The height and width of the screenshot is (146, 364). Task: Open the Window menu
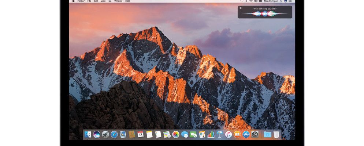[x=118, y=1]
